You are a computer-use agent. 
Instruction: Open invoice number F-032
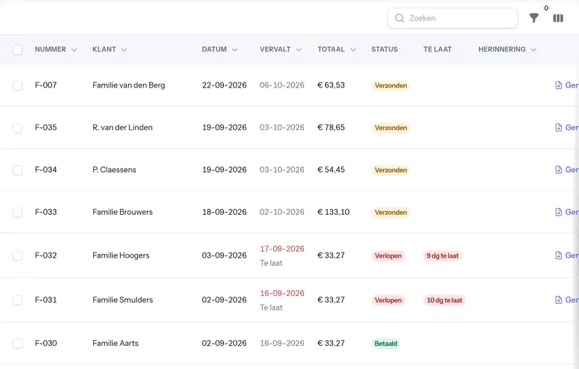tap(46, 255)
